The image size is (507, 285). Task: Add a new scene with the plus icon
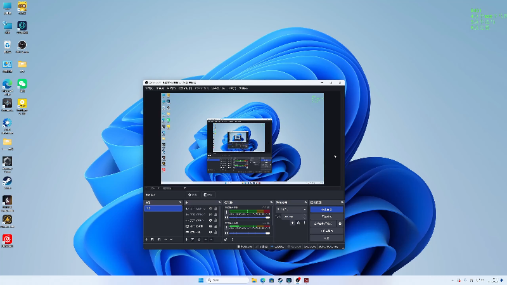[x=146, y=239]
